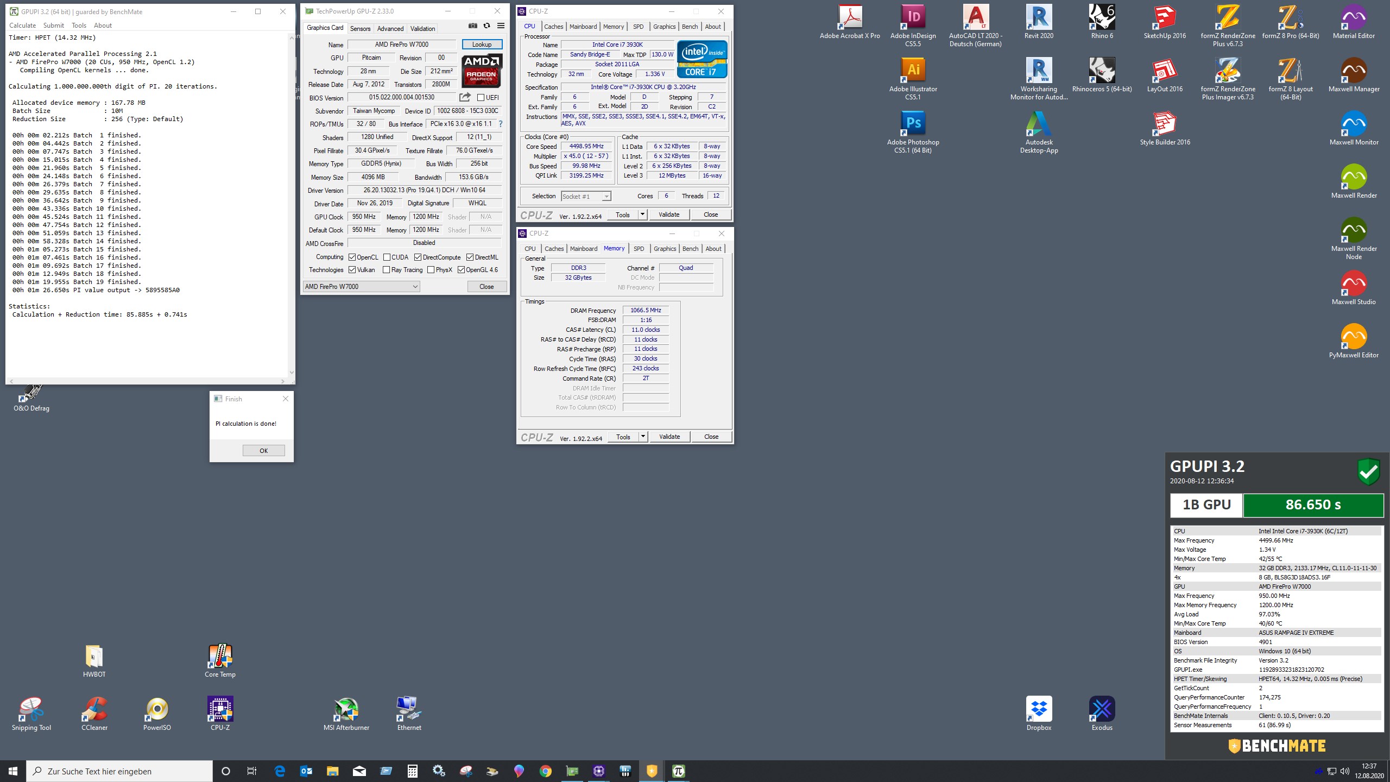This screenshot has width=1390, height=782.
Task: Open Core Temp desktop icon
Action: tap(220, 661)
